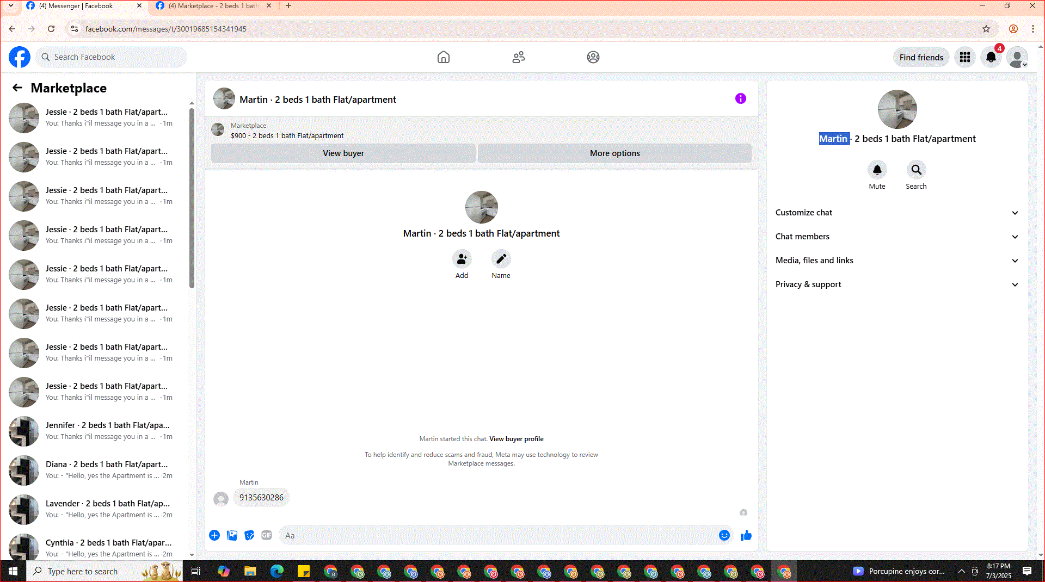The height and width of the screenshot is (582, 1045).
Task: Expand the Chat members section
Action: (x=896, y=237)
